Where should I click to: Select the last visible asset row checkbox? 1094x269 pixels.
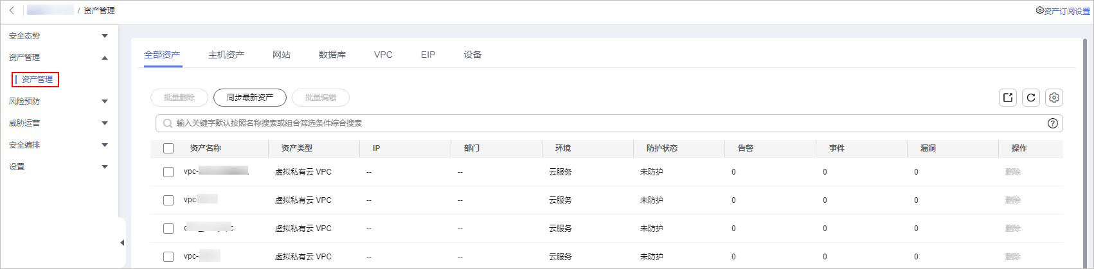coord(168,257)
